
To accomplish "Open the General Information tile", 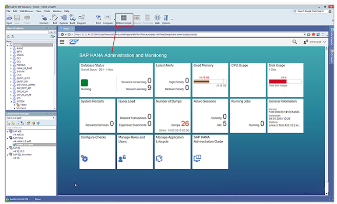I will click(285, 116).
